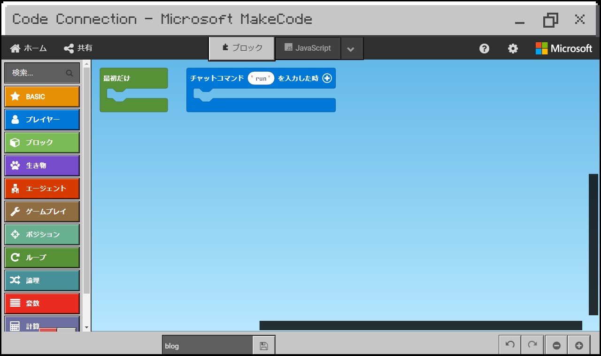
Task: Open the プレイヤー block category
Action: coord(42,120)
